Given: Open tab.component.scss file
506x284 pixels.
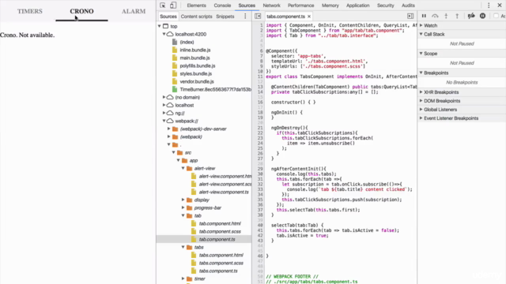Looking at the screenshot, I should point(220,231).
